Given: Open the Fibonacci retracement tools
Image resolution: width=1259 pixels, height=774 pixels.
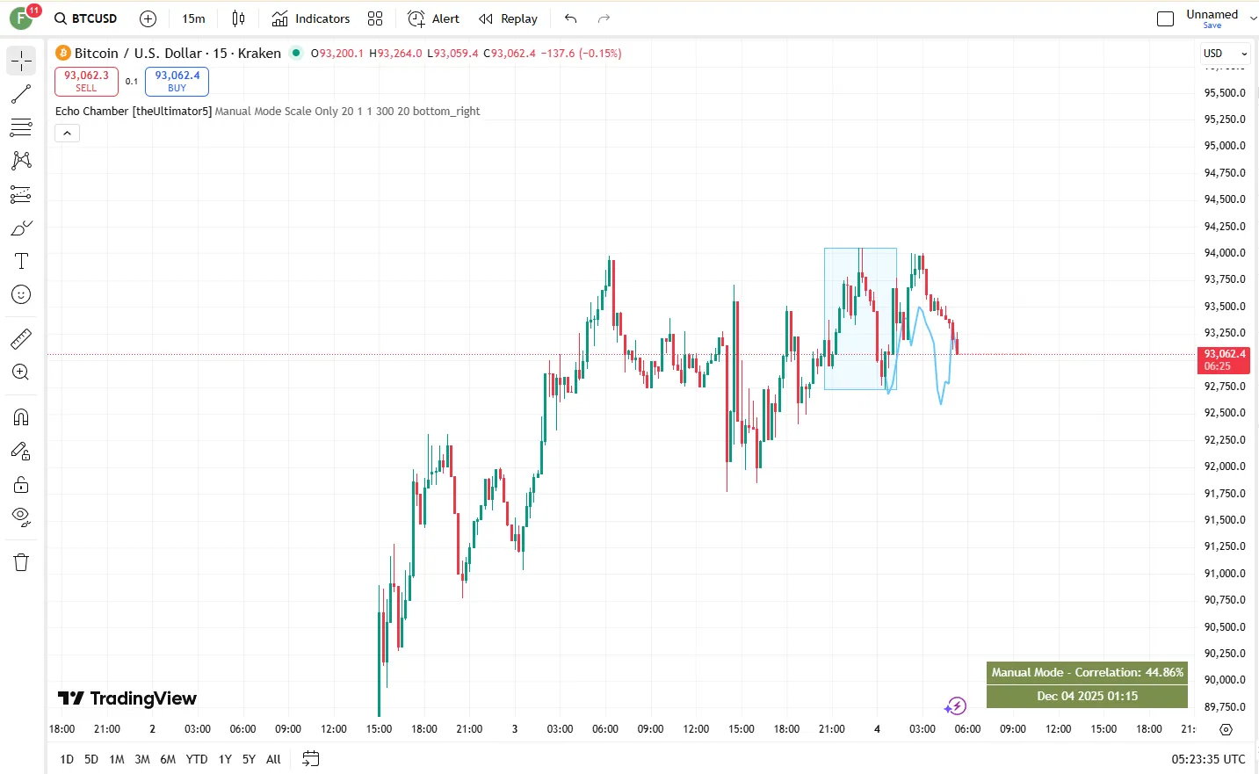Looking at the screenshot, I should click(x=21, y=127).
